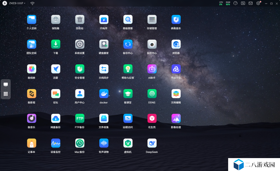Screen dimensions: 280x171
Task: Open the speed gauge icon in top bar
Action: click(x=235, y=3)
